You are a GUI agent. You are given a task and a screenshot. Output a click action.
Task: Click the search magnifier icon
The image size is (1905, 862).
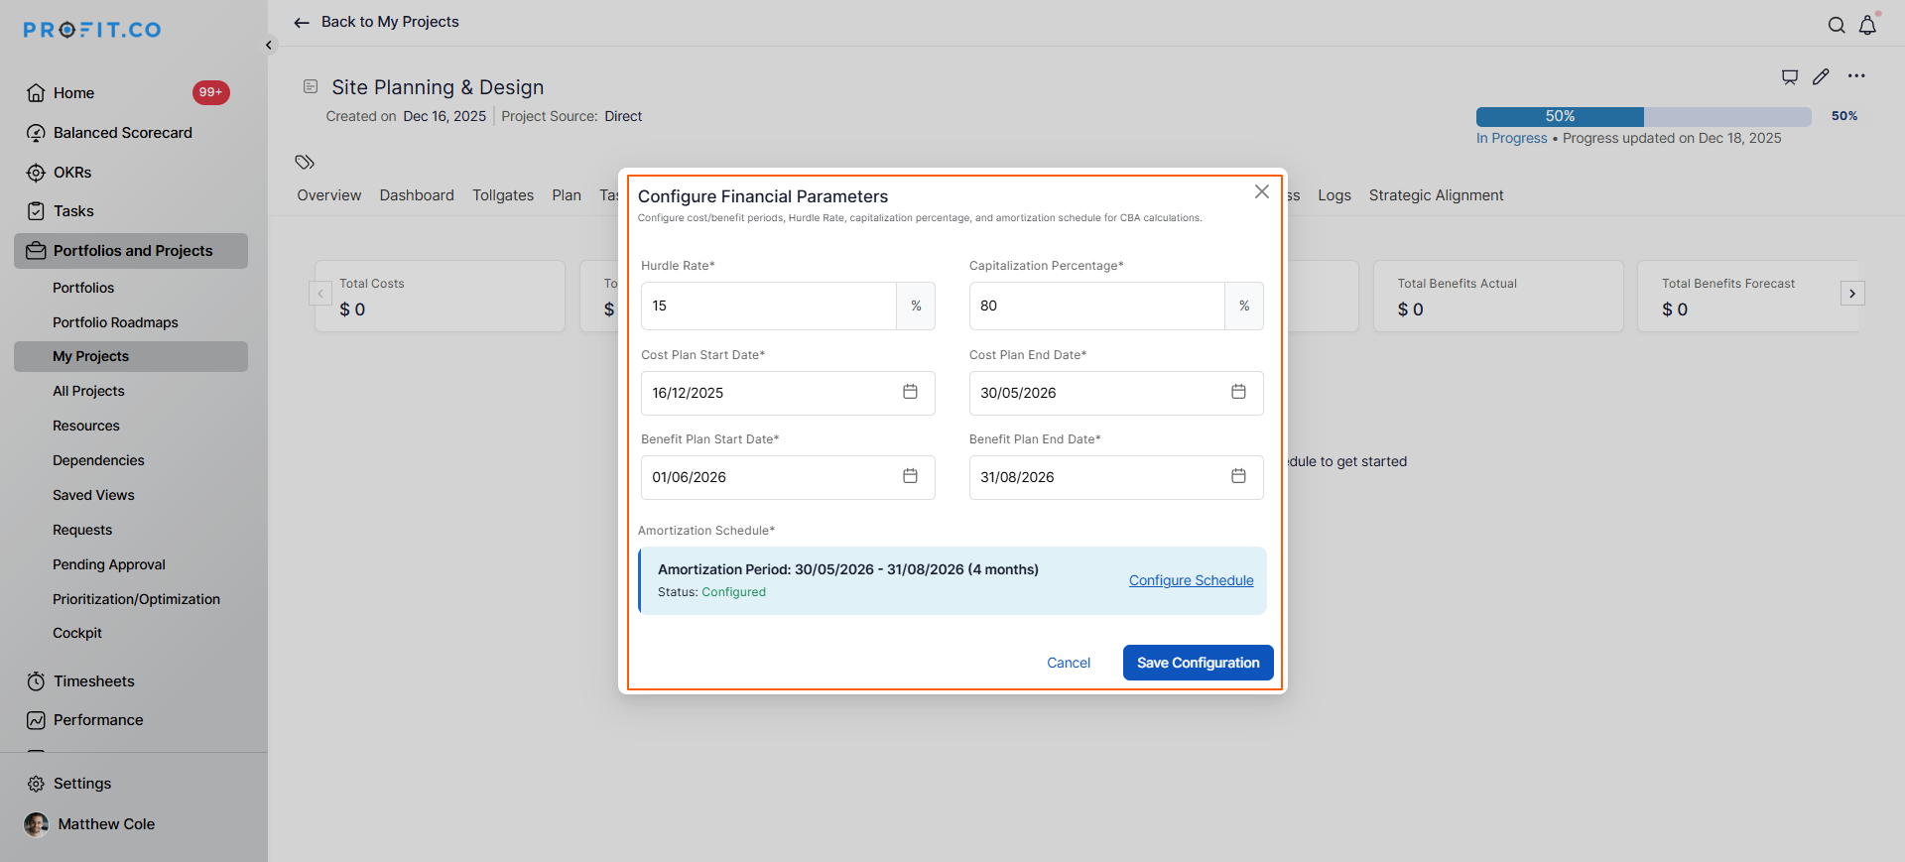pos(1837,26)
